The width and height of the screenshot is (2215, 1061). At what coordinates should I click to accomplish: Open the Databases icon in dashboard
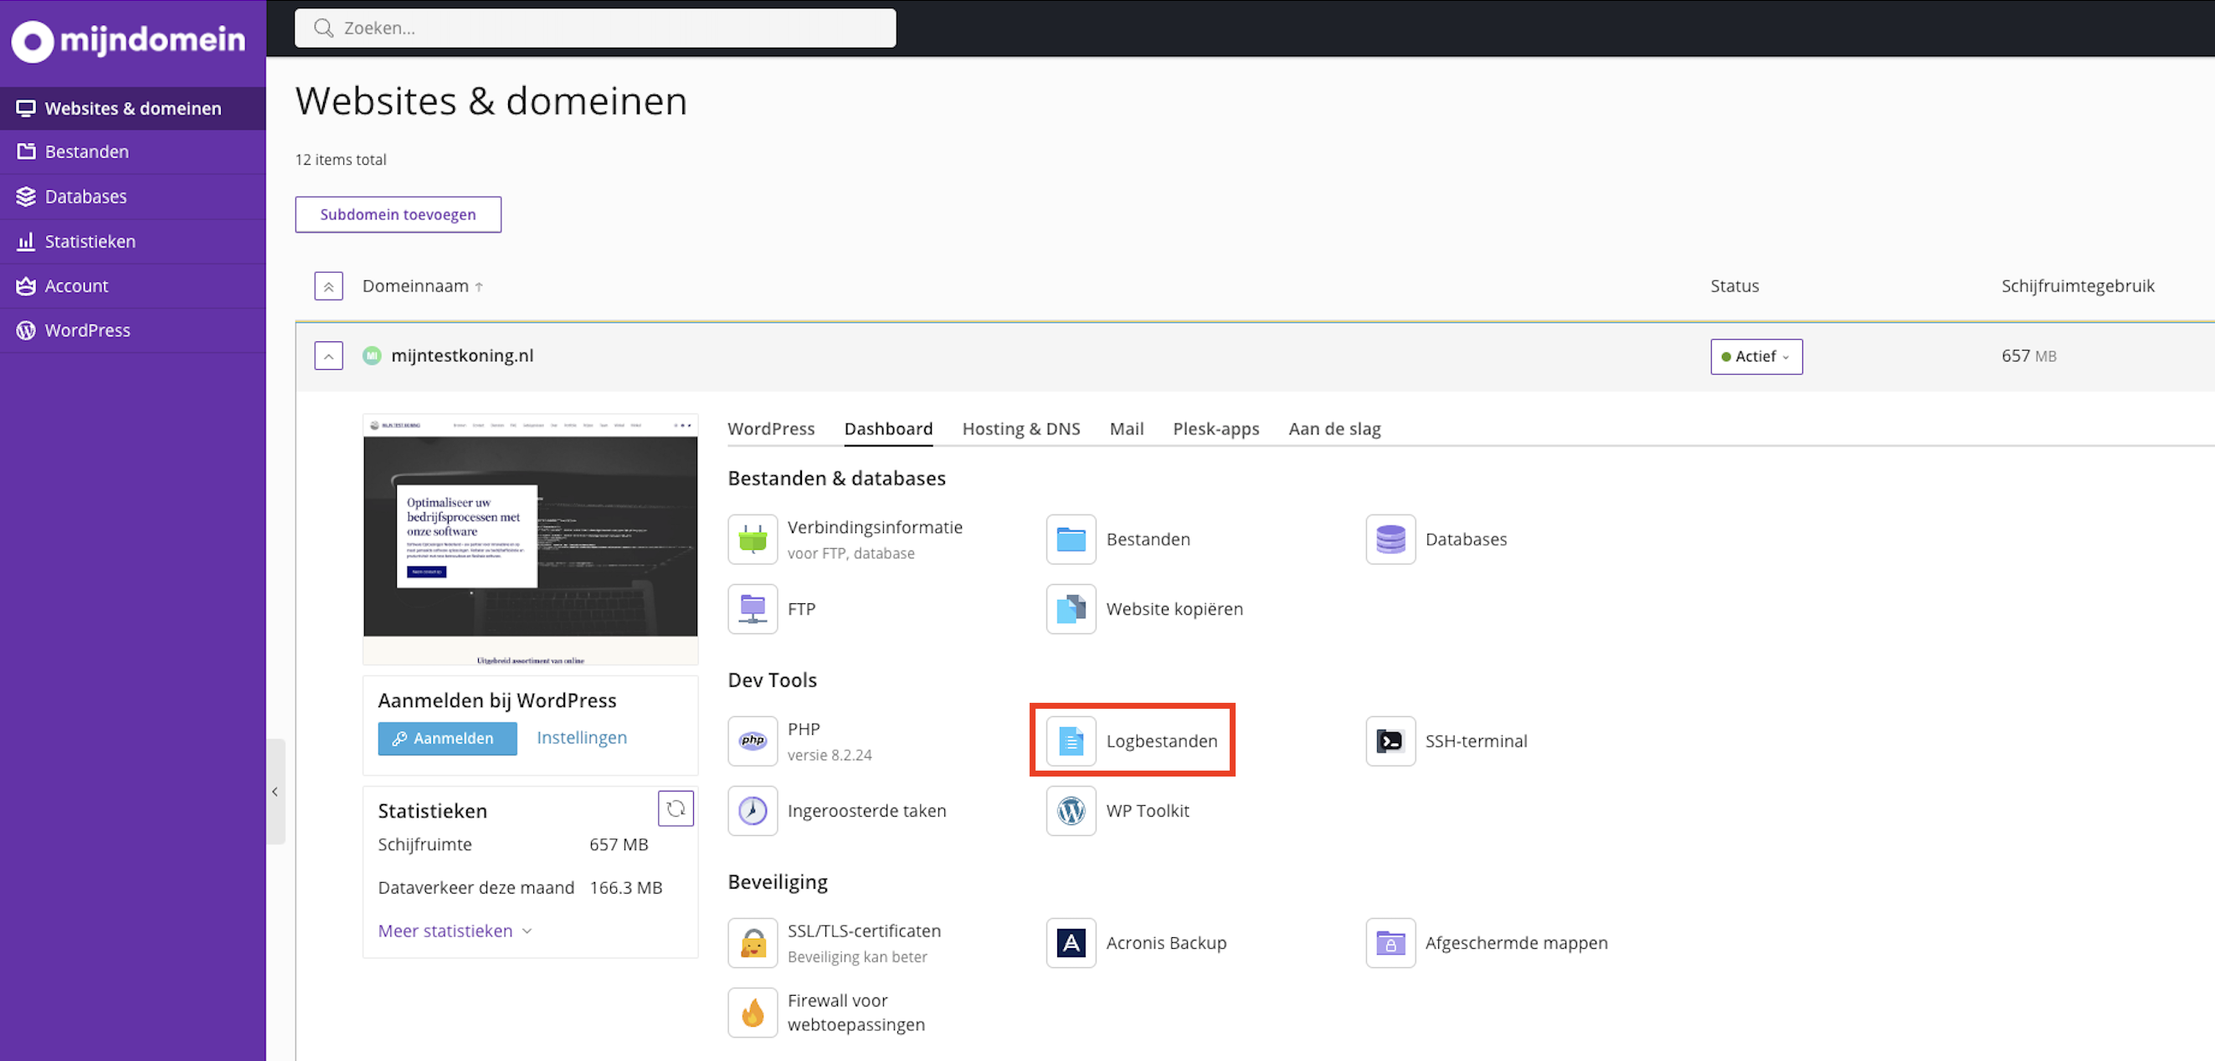[x=1390, y=539]
